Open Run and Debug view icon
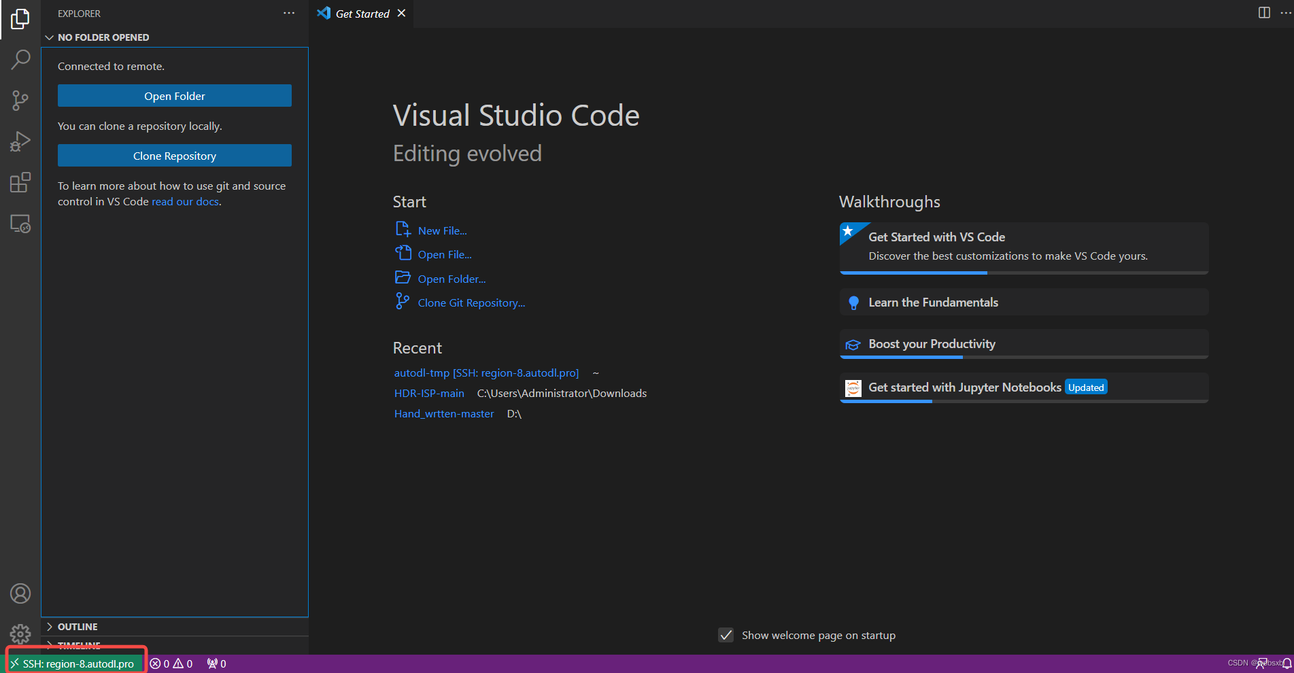 20,141
